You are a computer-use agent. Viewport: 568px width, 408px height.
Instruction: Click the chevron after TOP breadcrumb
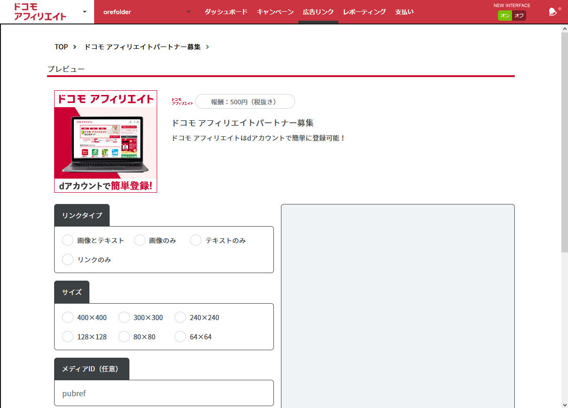point(75,47)
